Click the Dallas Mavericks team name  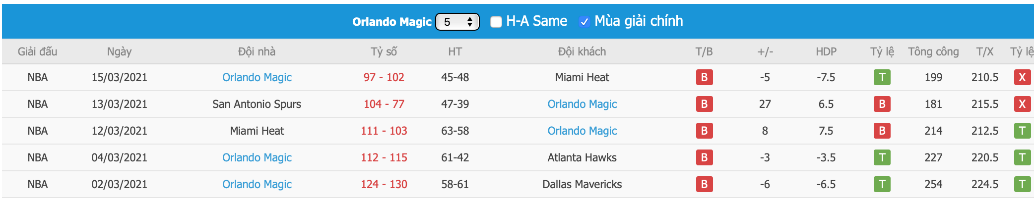582,184
